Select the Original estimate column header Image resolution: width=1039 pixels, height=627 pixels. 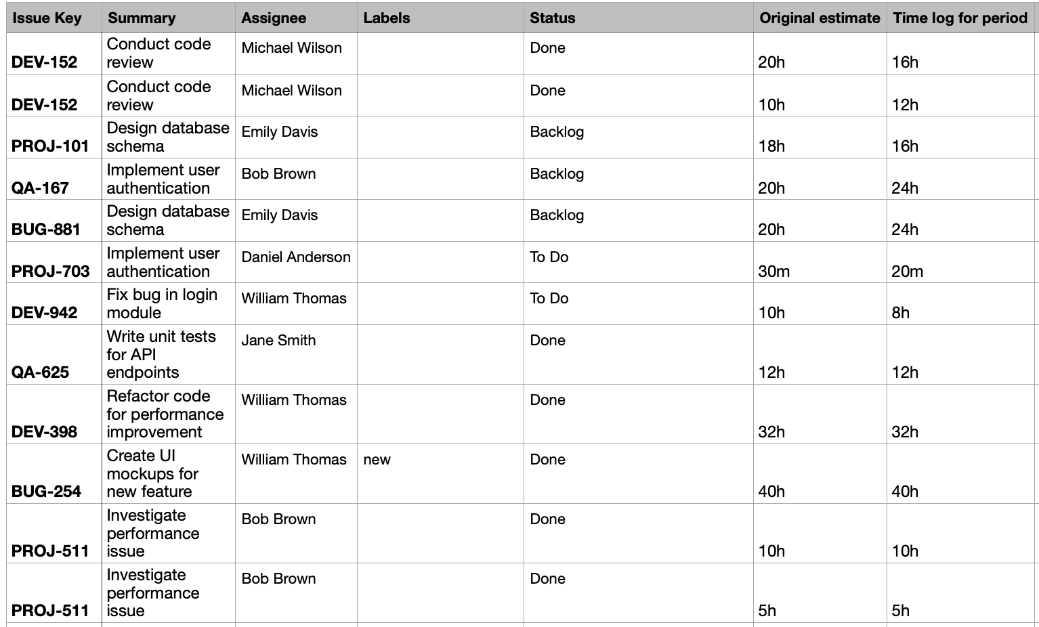(x=820, y=18)
